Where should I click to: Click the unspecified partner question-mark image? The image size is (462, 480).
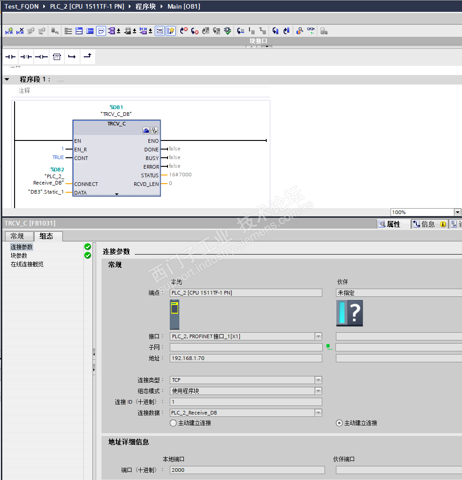[350, 313]
